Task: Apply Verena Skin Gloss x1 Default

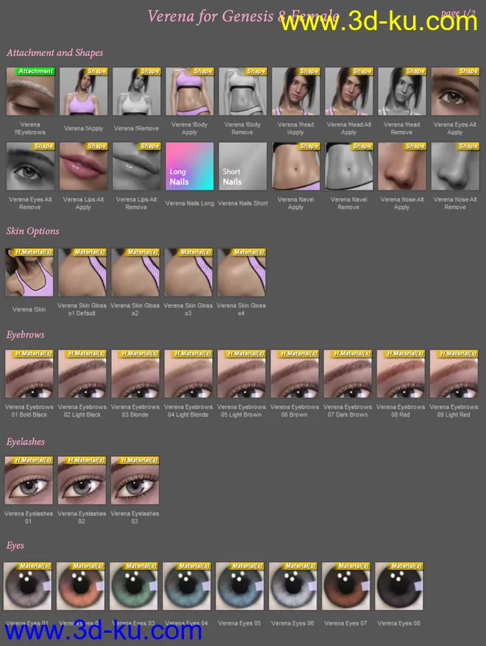Action: coord(82,272)
